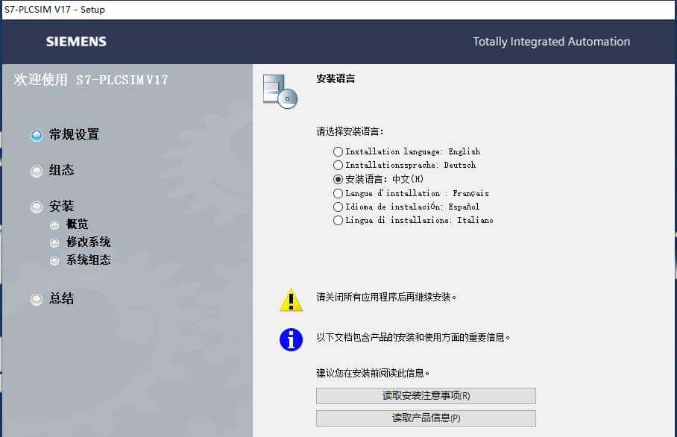Image resolution: width=677 pixels, height=437 pixels.
Task: Click the 安装 step bullet in sidebar
Action: 36,206
